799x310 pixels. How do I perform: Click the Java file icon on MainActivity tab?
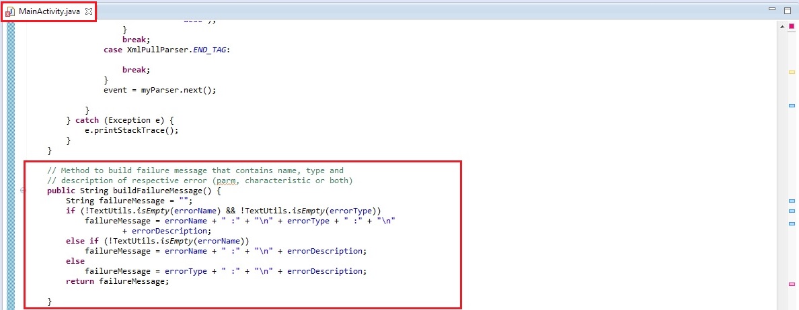pyautogui.click(x=10, y=11)
